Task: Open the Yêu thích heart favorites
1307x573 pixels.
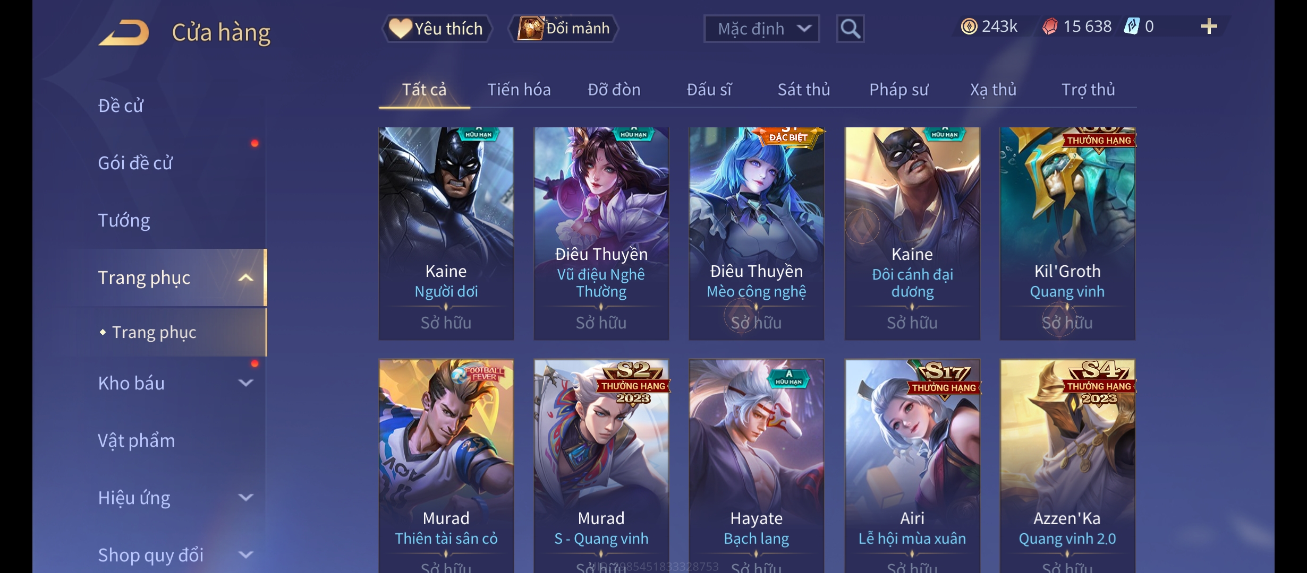Action: coord(436,29)
